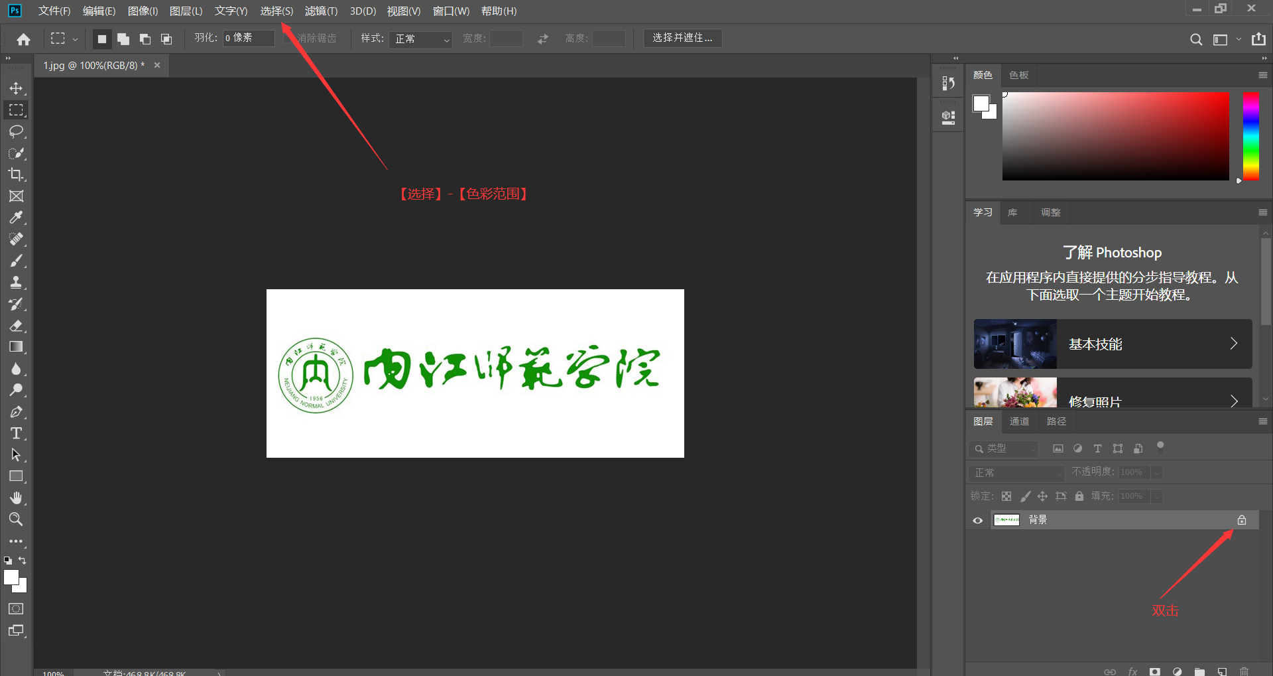Open the 样式 dropdown set to 正常
This screenshot has height=676, width=1273.
[421, 39]
